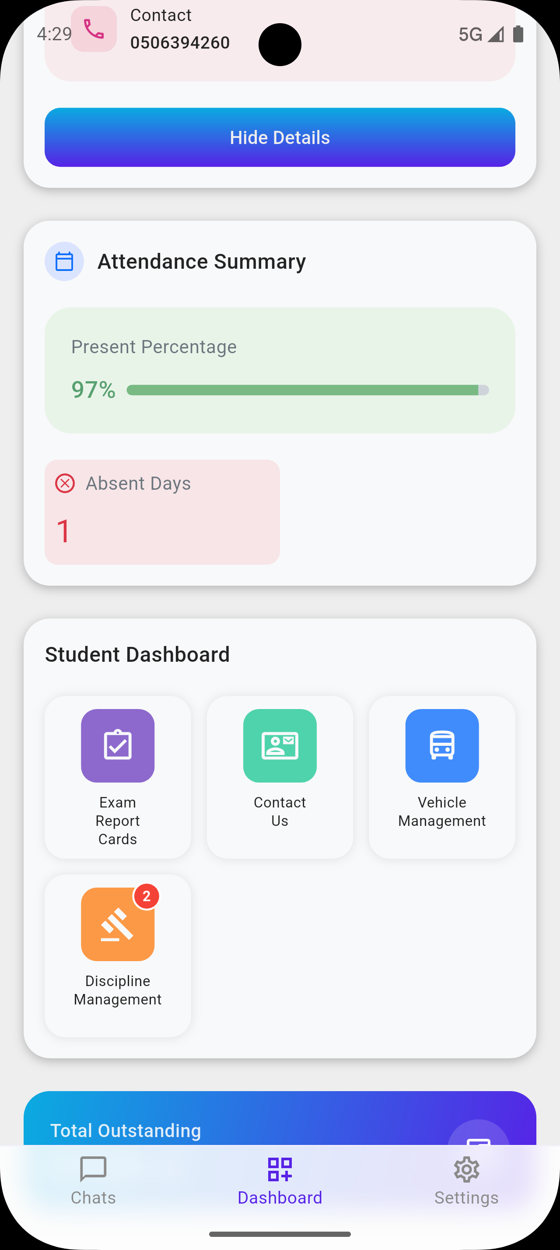The height and width of the screenshot is (1250, 560).
Task: Tap the red notification badge showing 2
Action: click(147, 896)
